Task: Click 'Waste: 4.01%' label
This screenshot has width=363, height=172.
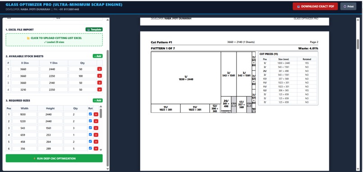Action: tap(308, 49)
